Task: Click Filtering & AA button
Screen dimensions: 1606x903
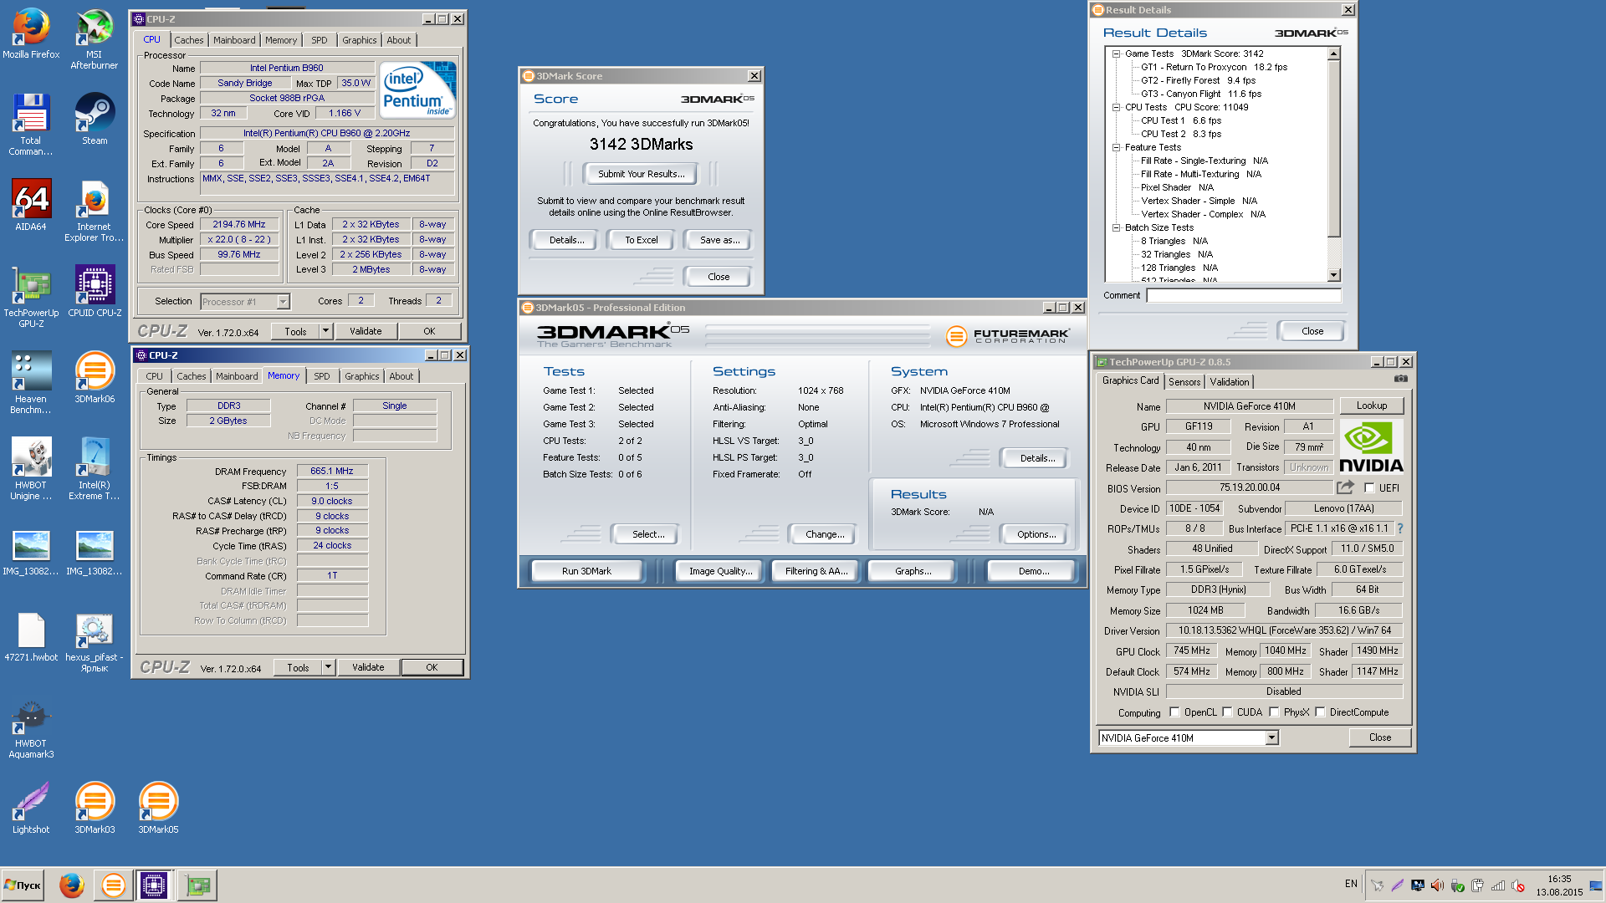Action: click(x=816, y=571)
